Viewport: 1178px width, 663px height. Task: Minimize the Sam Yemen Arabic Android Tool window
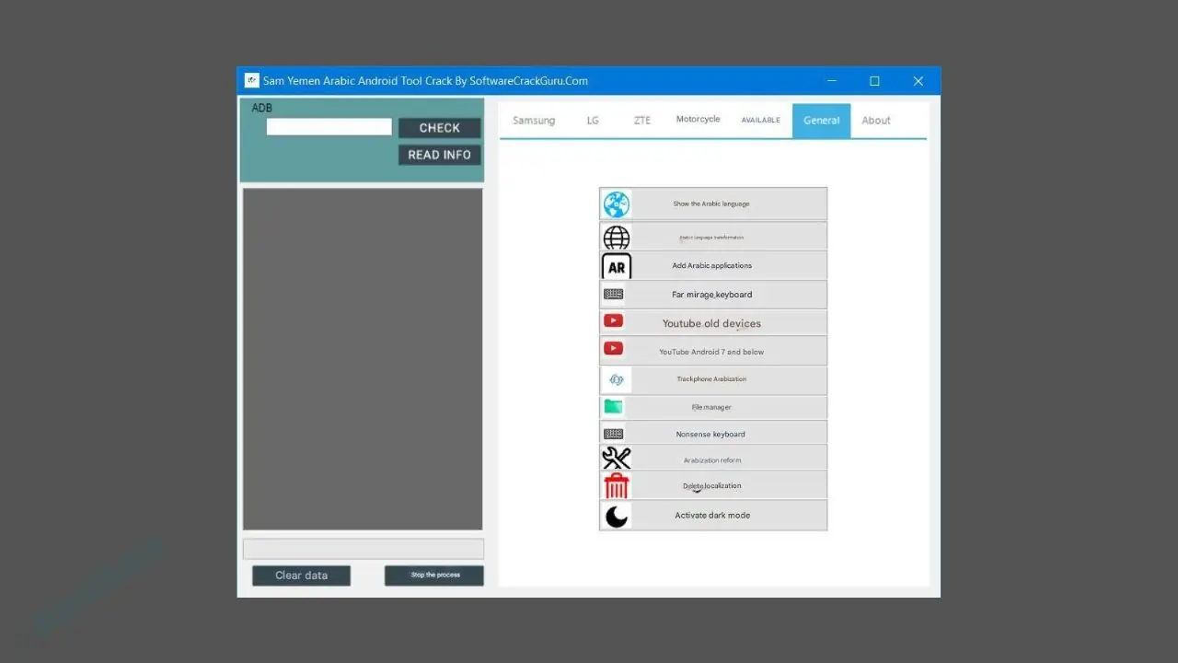point(831,81)
